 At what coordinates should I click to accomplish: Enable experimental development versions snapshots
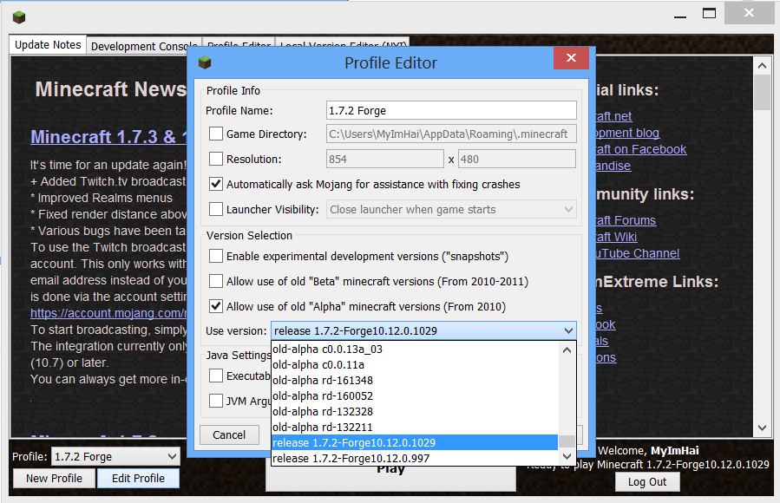tap(216, 256)
